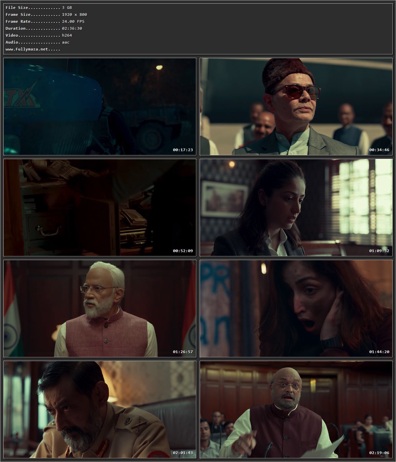Select the Audio codec value "aac"
The height and width of the screenshot is (462, 396).
point(66,42)
